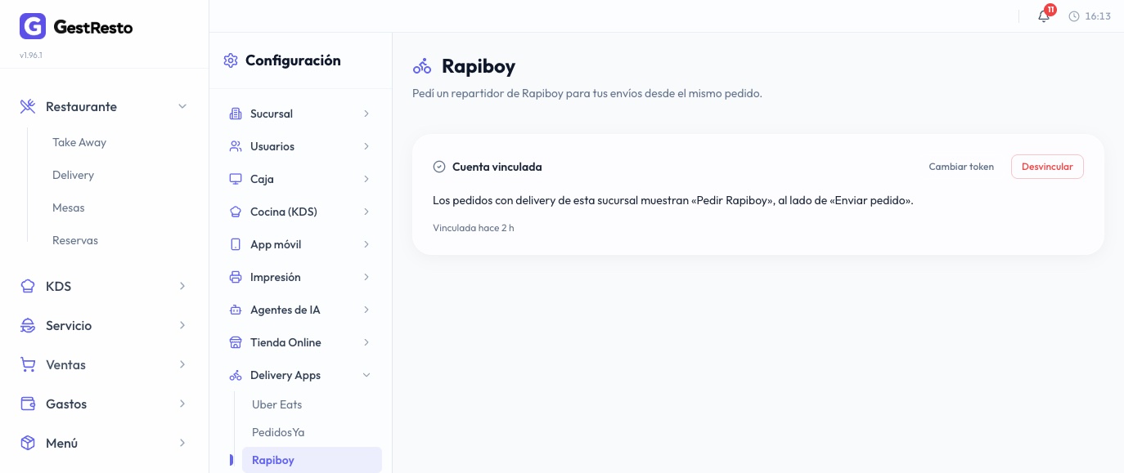The width and height of the screenshot is (1124, 473).
Task: Click the App móvil phone icon
Action: click(x=236, y=244)
